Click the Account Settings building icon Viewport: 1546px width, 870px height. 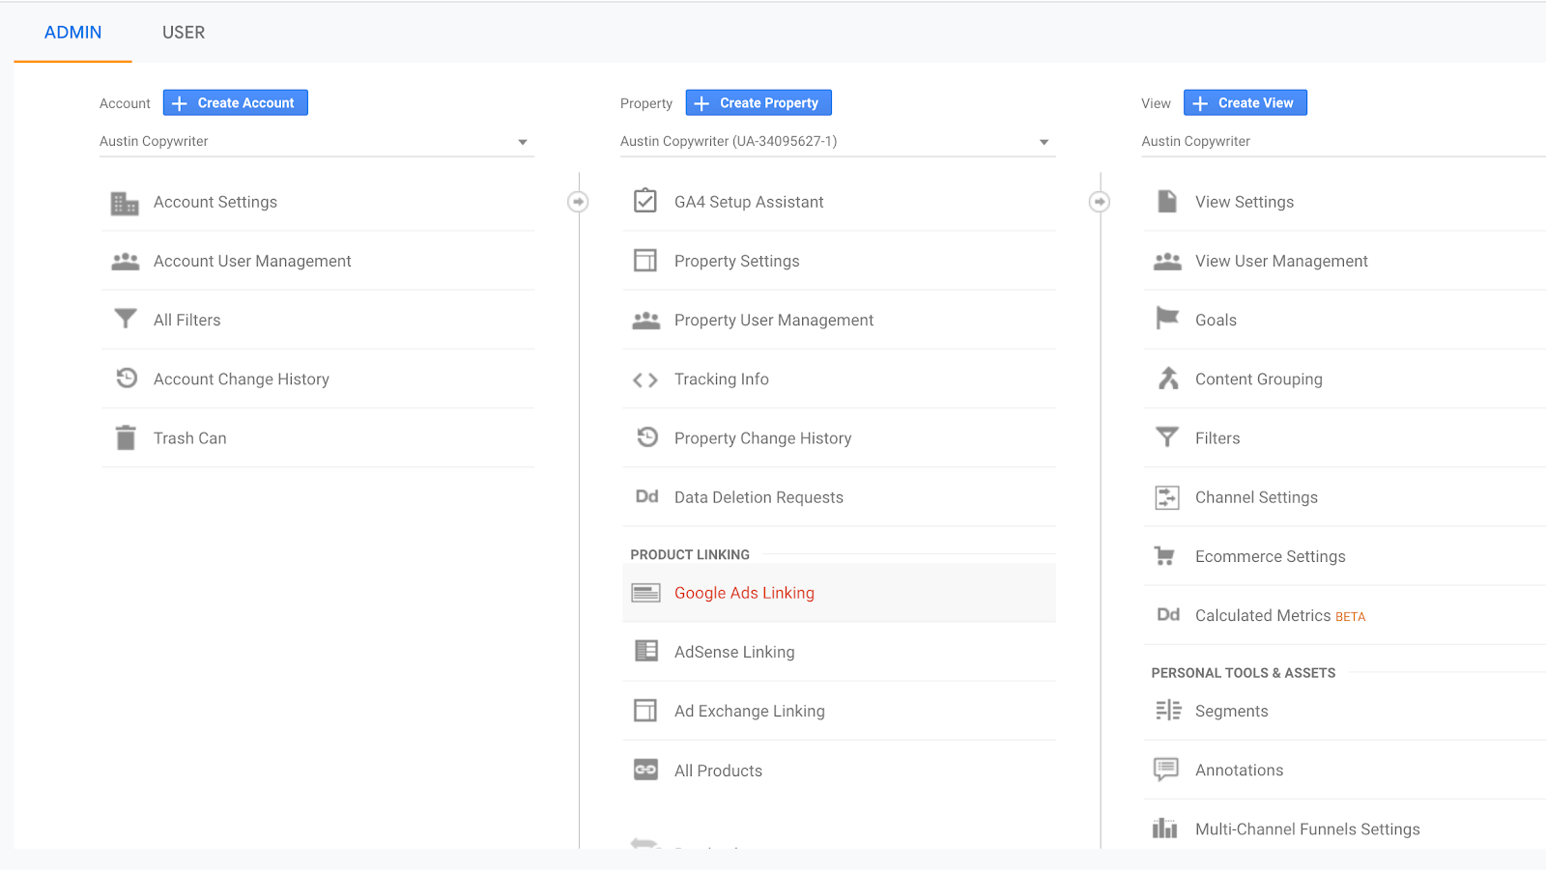(x=125, y=203)
